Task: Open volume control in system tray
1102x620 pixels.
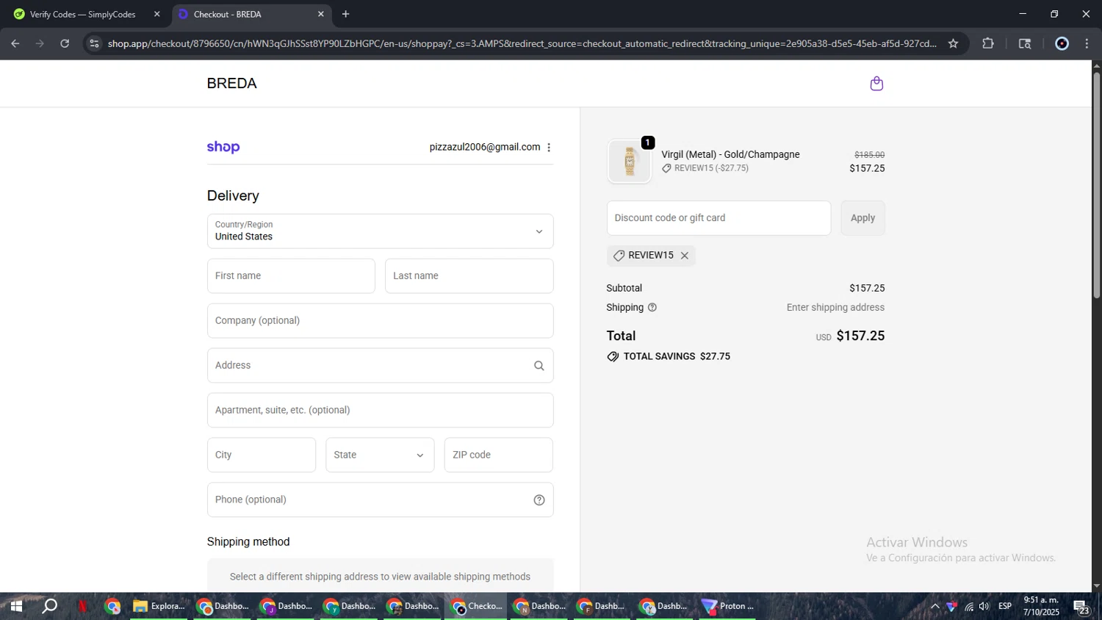Action: point(984,607)
